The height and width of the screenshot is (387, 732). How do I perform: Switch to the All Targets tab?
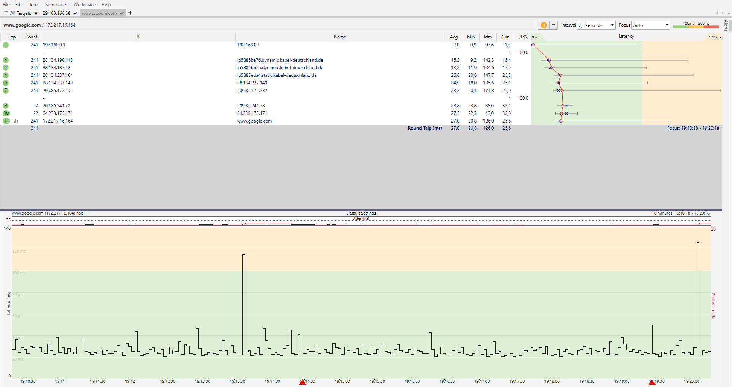(x=21, y=13)
